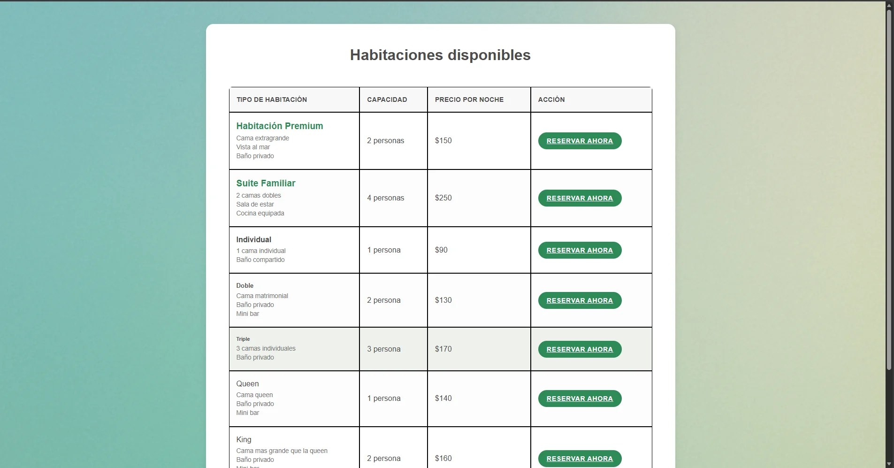
Task: Click the scroll up arrow
Action: click(x=889, y=6)
